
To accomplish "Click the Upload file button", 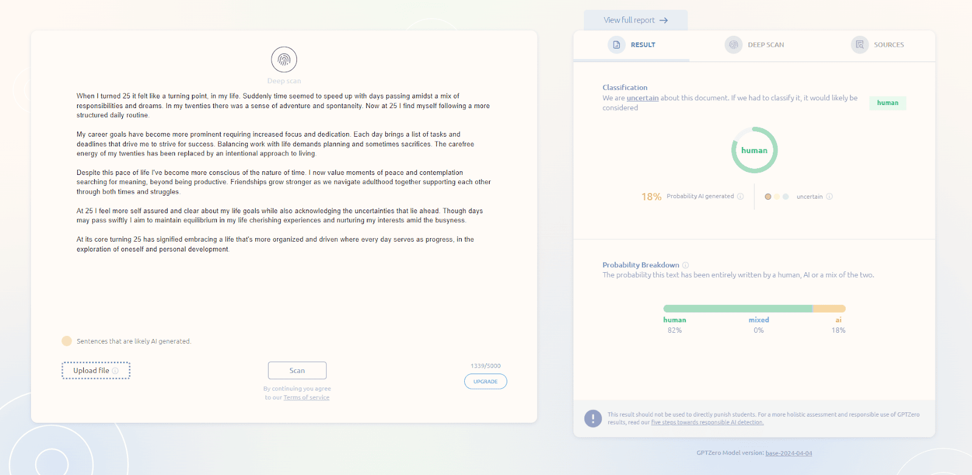I will pyautogui.click(x=91, y=371).
